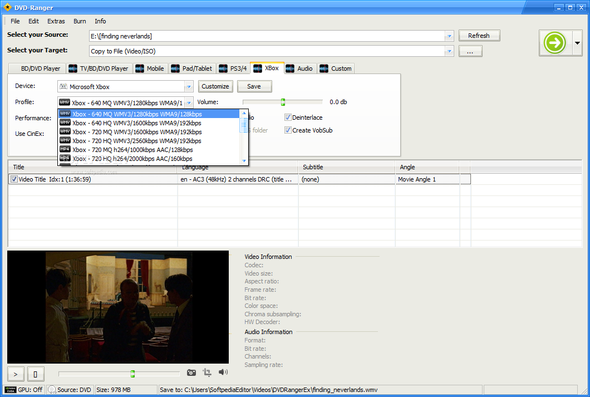Select Xbox 720 MQ h264/1000kbps profile
The height and width of the screenshot is (397, 590).
[x=149, y=150]
